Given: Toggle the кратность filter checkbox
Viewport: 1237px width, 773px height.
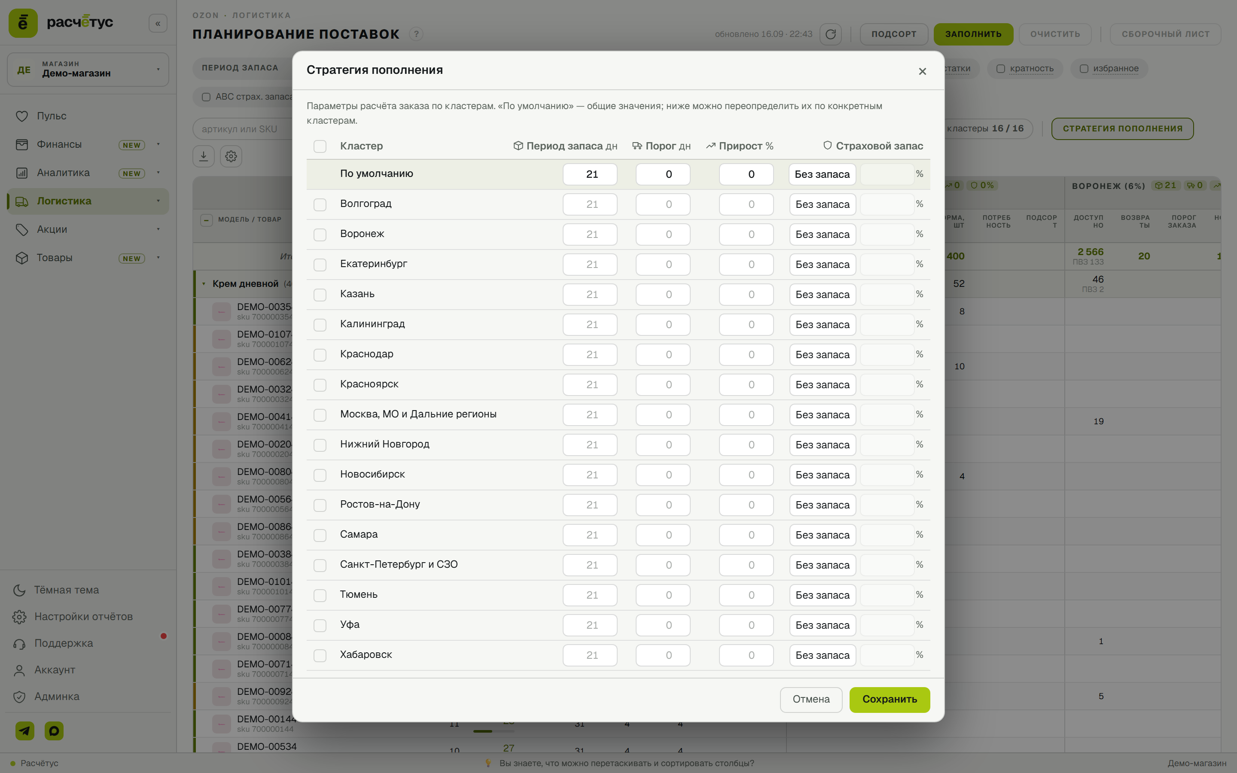Looking at the screenshot, I should (1001, 69).
